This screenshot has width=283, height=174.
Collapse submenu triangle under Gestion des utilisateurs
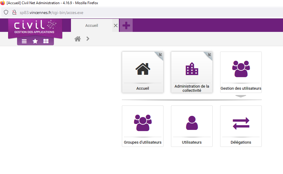(x=241, y=96)
